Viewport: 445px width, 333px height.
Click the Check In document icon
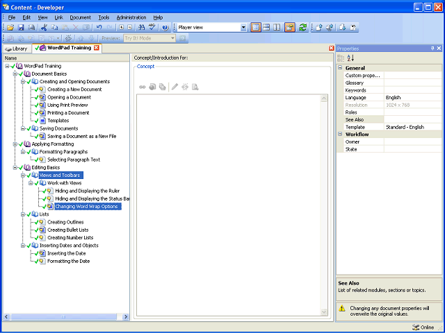click(319, 28)
